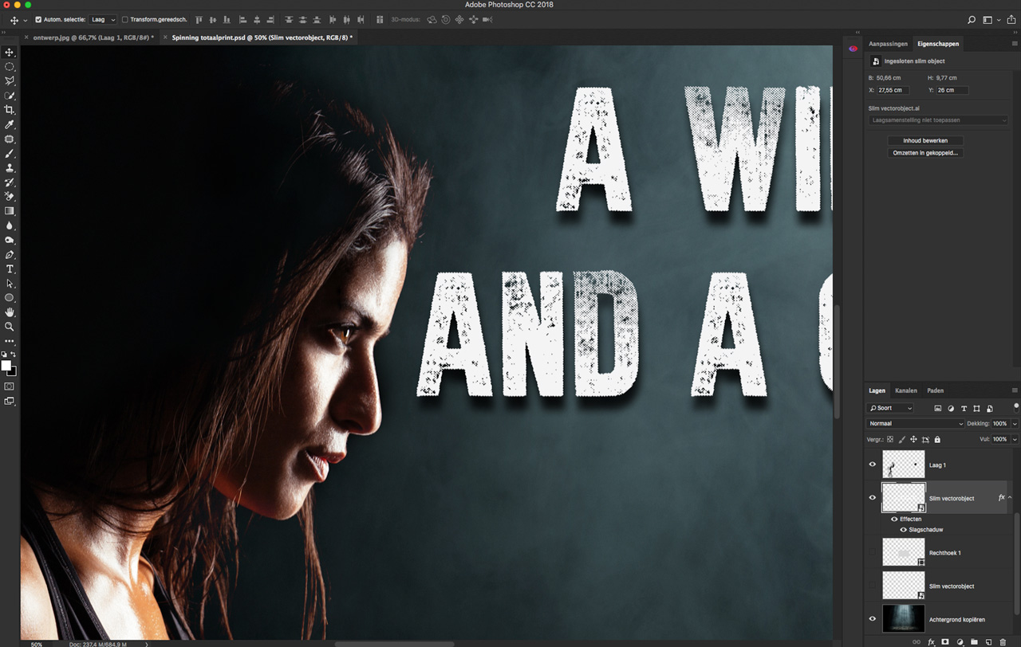1021x647 pixels.
Task: Open Laagsamenstelling niet toepassen dropdown
Action: (938, 120)
